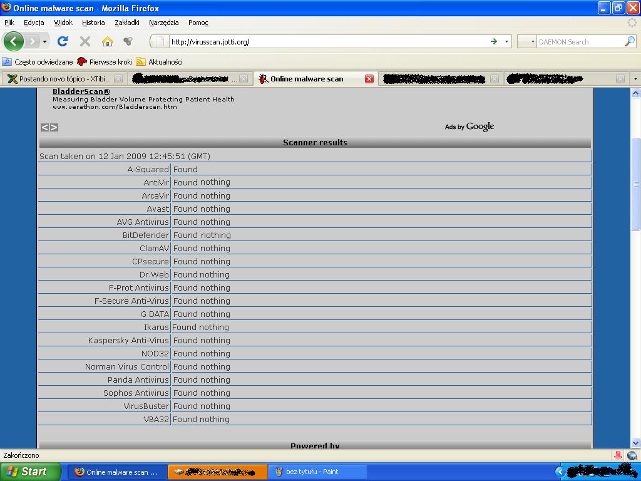The height and width of the screenshot is (481, 641).
Task: Click the vertical scrollbar thumb
Action: tap(635, 184)
